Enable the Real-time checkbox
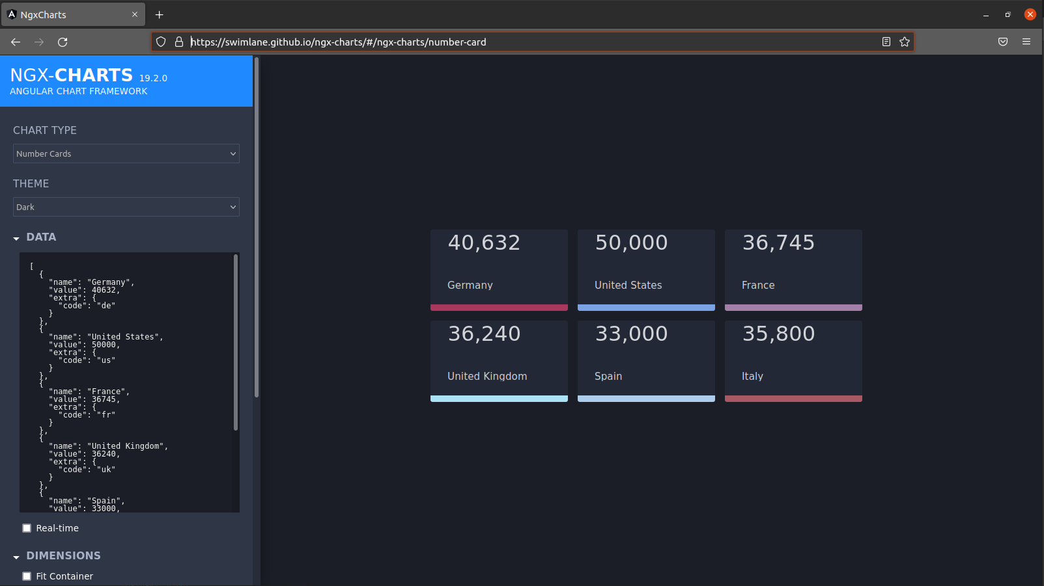Viewport: 1044px width, 586px height. click(x=27, y=528)
